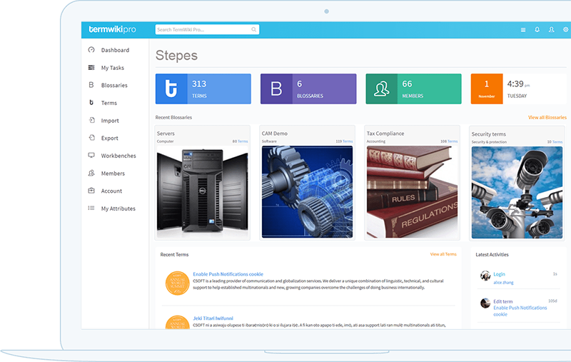
Task: Click View all Terms link
Action: pyautogui.click(x=443, y=254)
